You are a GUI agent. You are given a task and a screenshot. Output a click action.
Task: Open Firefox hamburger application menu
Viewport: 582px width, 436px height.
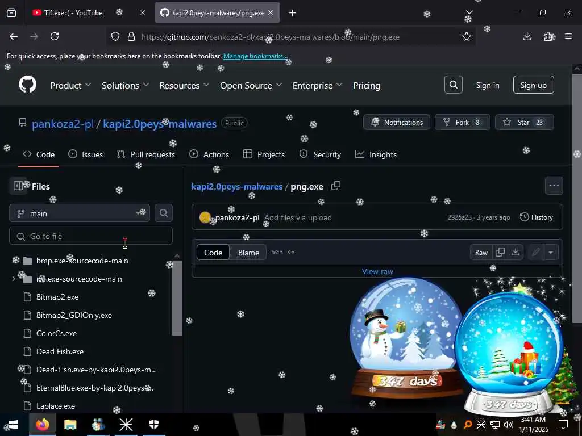point(568,36)
